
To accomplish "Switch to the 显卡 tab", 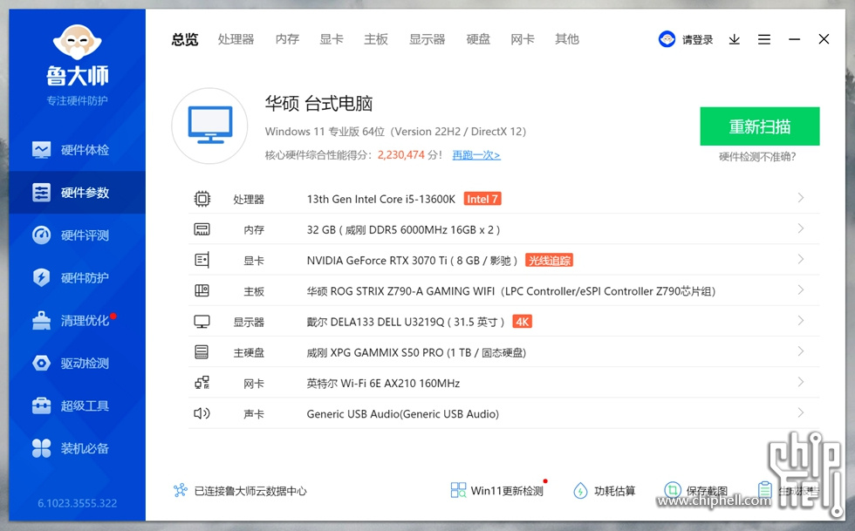I will point(332,39).
